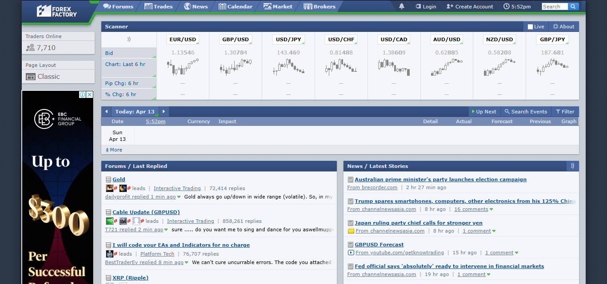Click the EA coding thread icon
The height and width of the screenshot is (284, 607).
[x=108, y=245]
